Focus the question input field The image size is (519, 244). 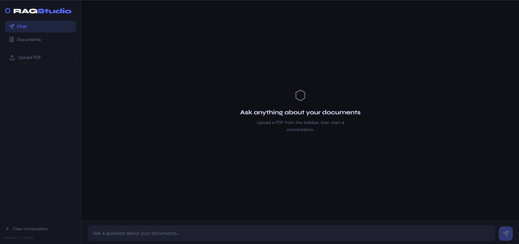291,233
